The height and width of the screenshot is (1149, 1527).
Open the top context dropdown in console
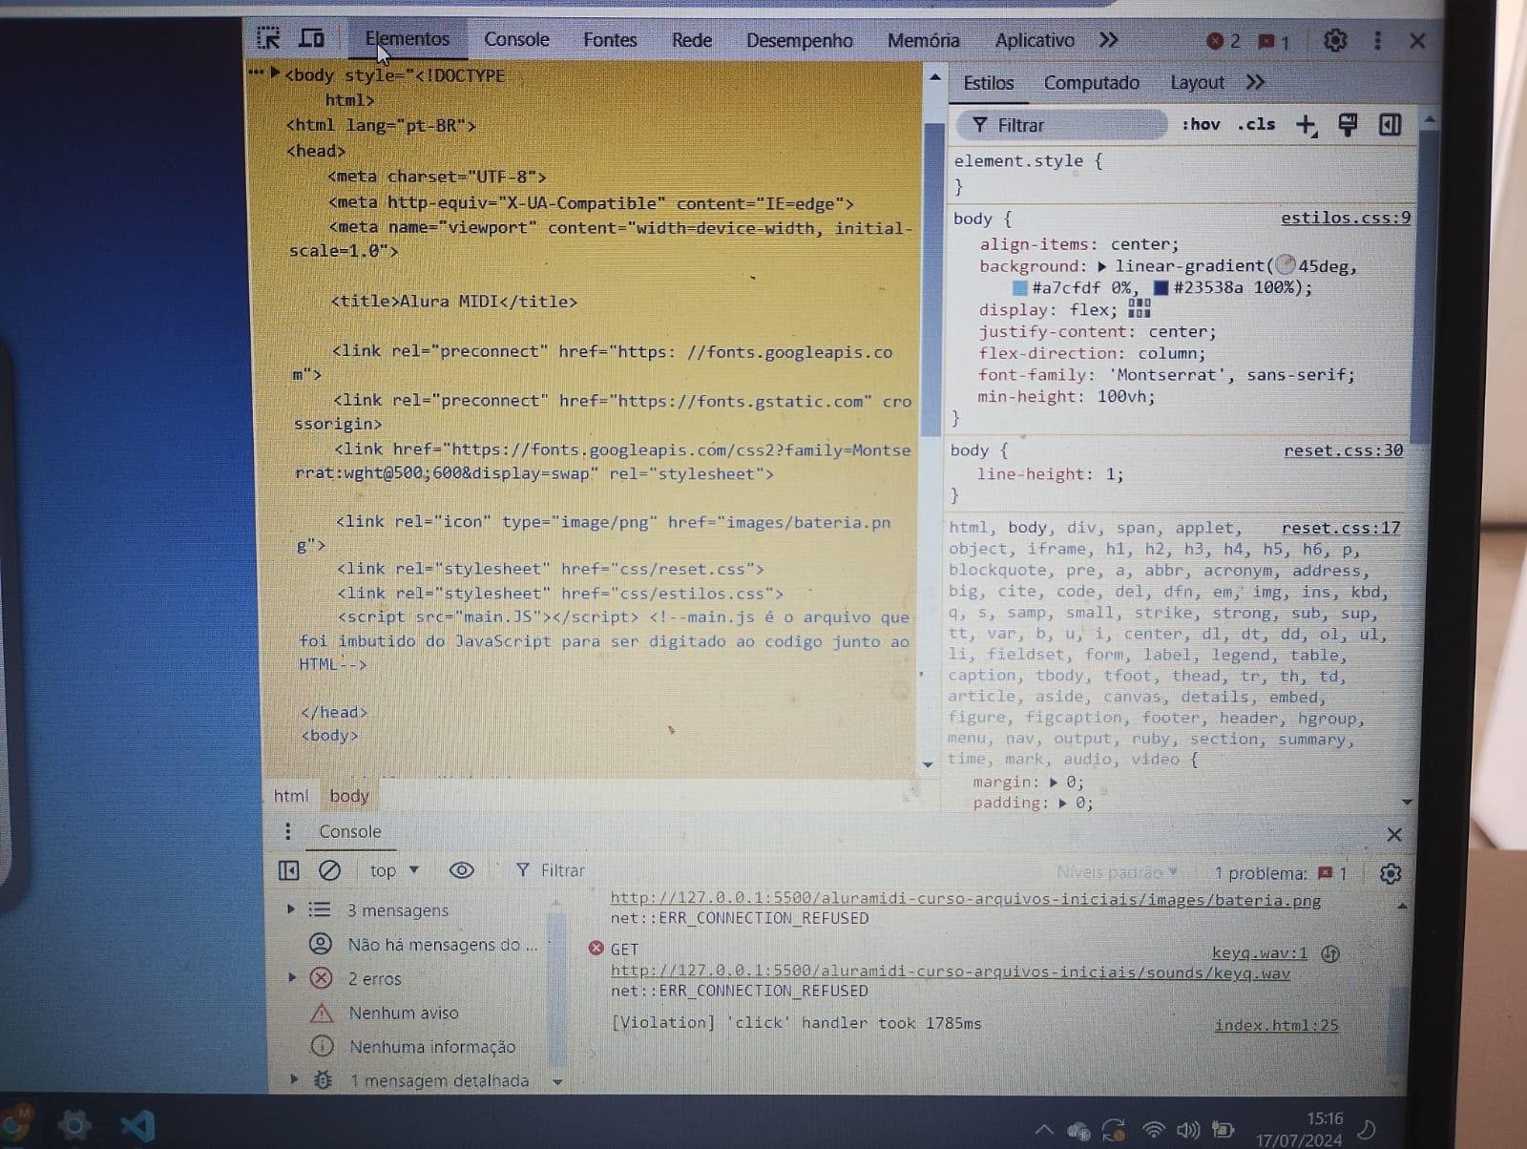pyautogui.click(x=394, y=870)
